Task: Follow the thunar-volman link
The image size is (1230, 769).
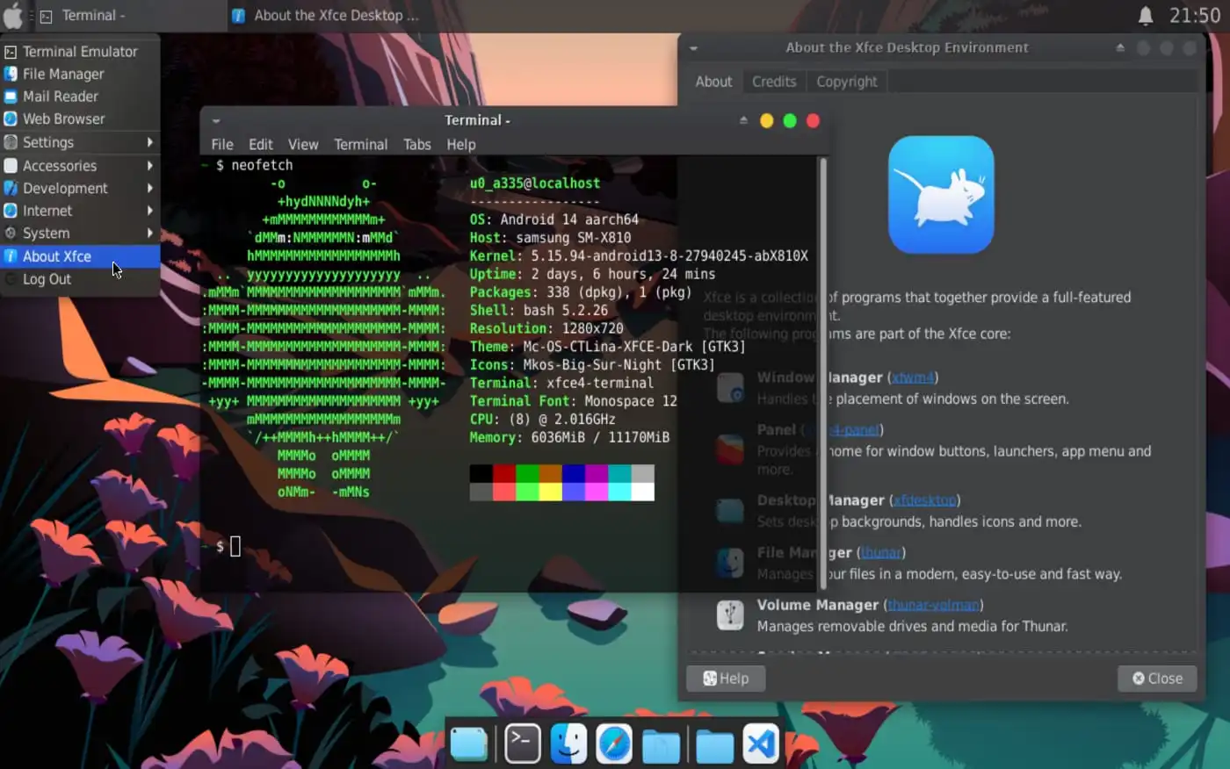Action: coord(933,606)
